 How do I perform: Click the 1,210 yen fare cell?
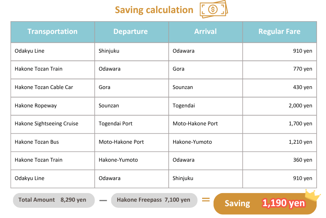point(279,142)
